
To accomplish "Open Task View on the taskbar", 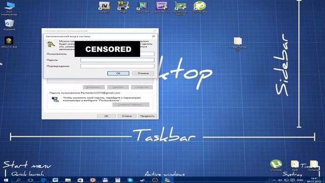I will (30, 180).
